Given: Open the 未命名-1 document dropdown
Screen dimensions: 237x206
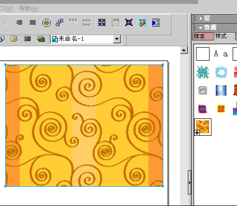Looking at the screenshot, I should (117, 39).
